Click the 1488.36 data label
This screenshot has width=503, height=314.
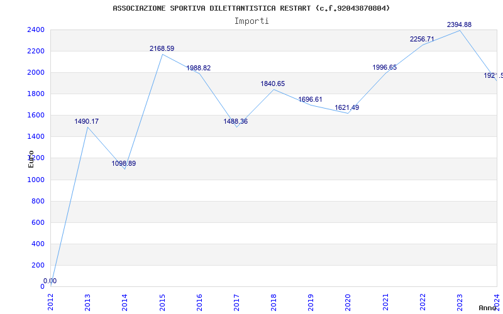[235, 121]
